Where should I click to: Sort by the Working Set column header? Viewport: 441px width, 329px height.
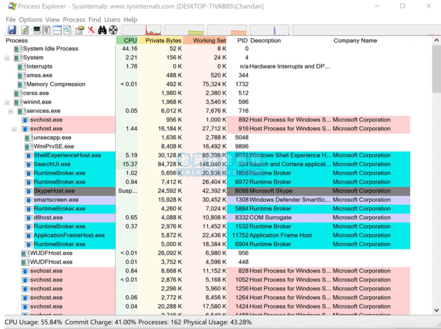[x=205, y=40]
